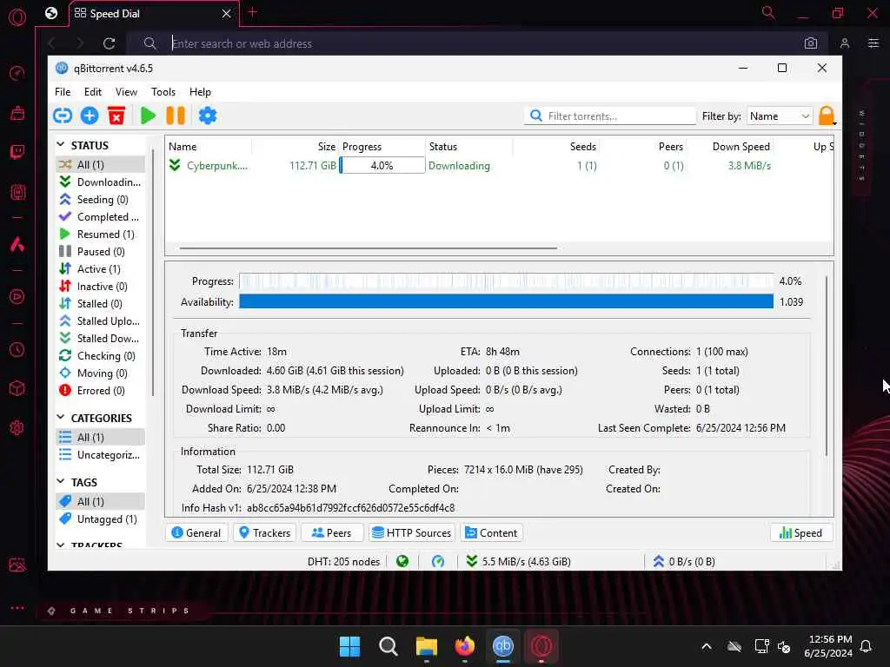Click Opera reload page icon
The image size is (890, 667).
click(x=109, y=43)
